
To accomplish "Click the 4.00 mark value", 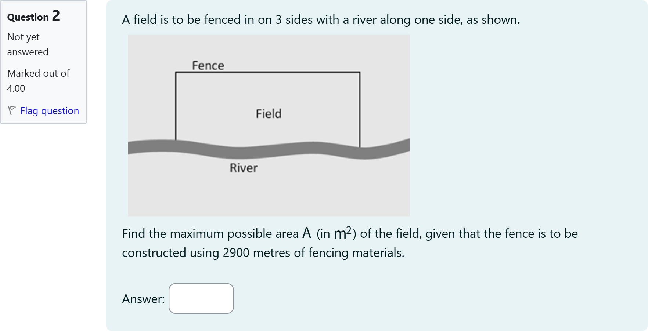I will coord(16,88).
